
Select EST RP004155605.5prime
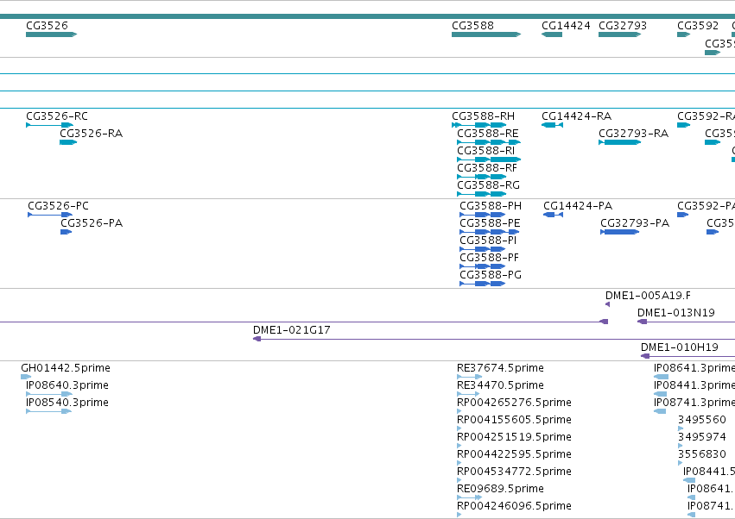point(459,429)
